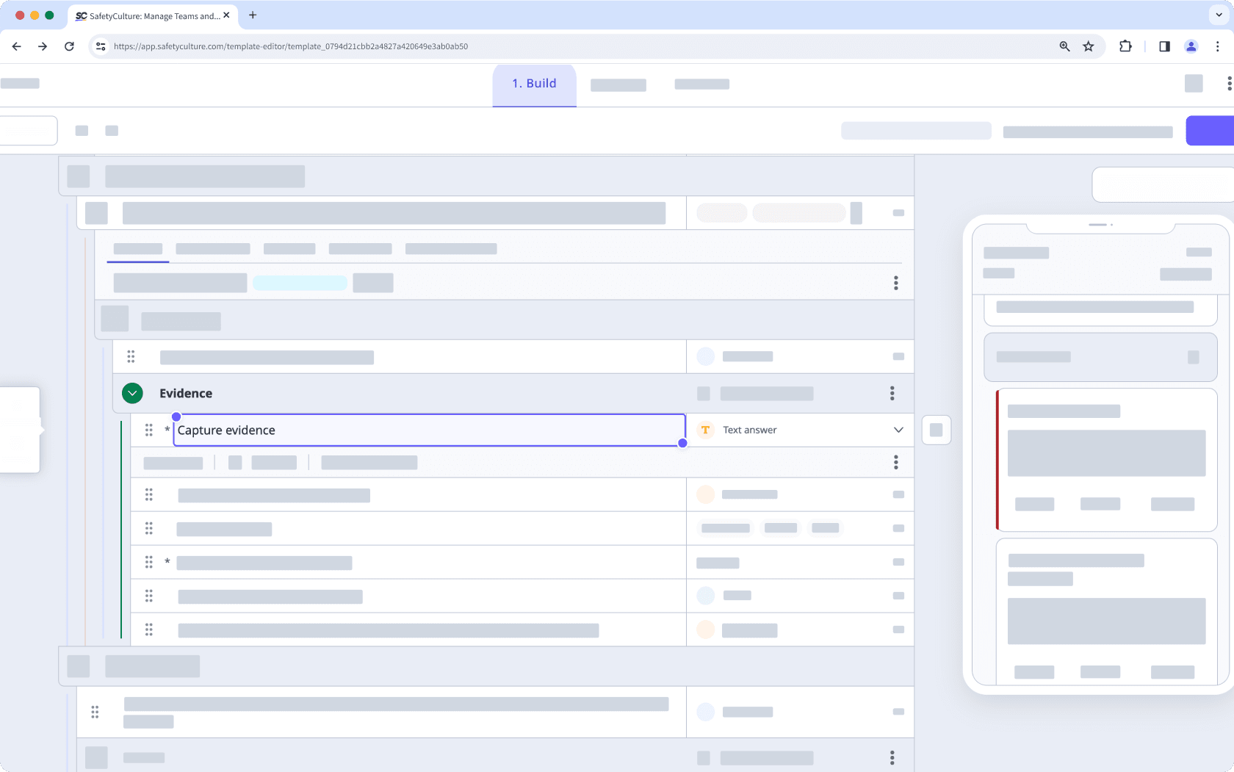
Task: Open the Text answer response type dropdown
Action: pyautogui.click(x=898, y=430)
